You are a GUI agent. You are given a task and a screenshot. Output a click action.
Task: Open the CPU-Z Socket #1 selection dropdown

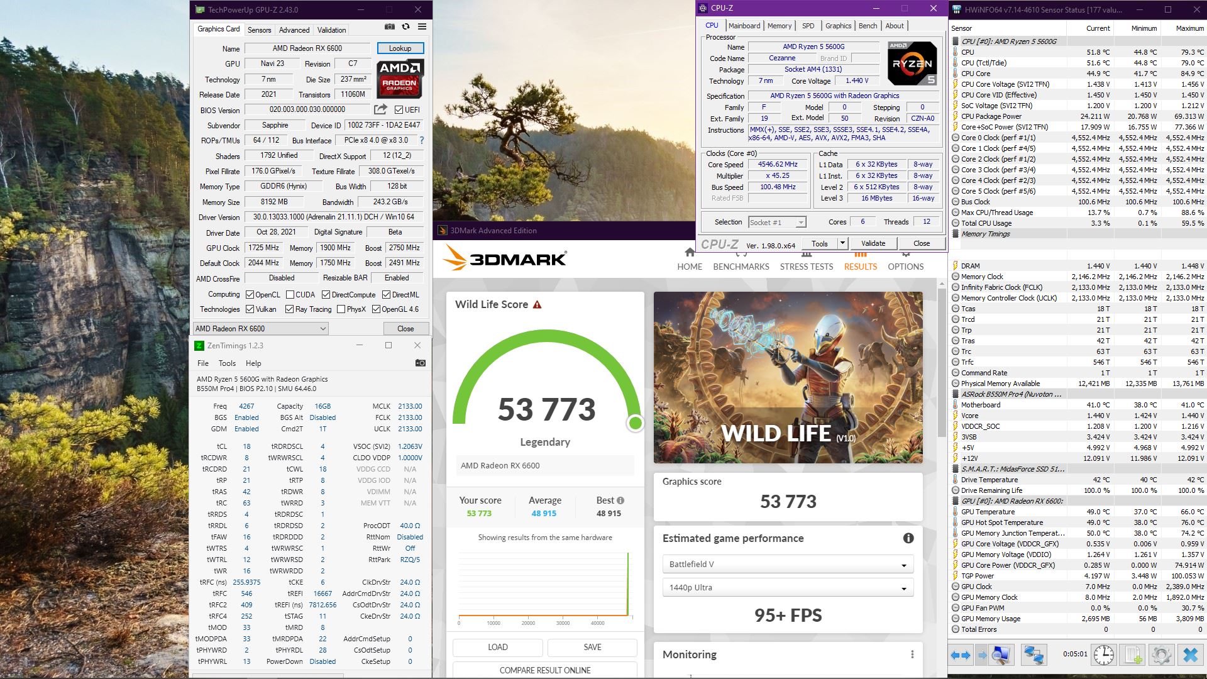777,222
